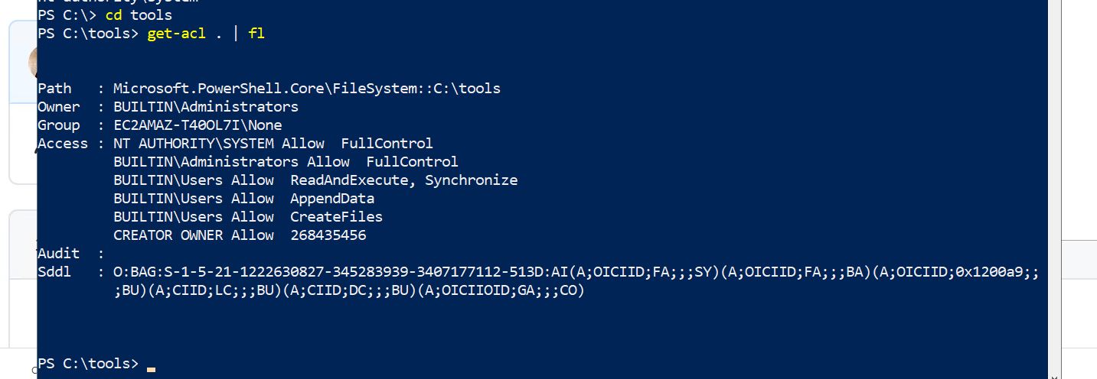This screenshot has width=1097, height=379.
Task: Click the Owner value BUILTIN\Administrators
Action: point(205,107)
